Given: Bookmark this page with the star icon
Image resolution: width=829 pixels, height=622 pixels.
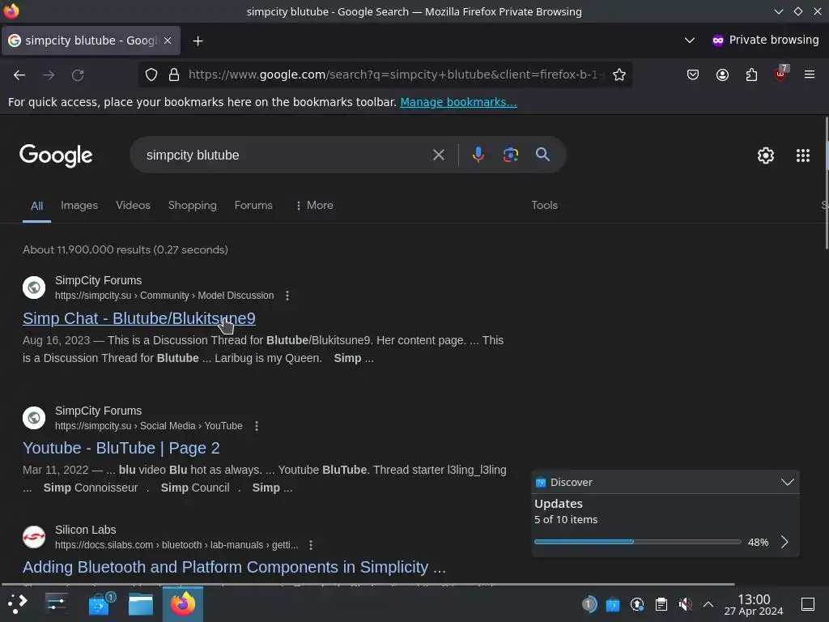Looking at the screenshot, I should click(x=619, y=75).
